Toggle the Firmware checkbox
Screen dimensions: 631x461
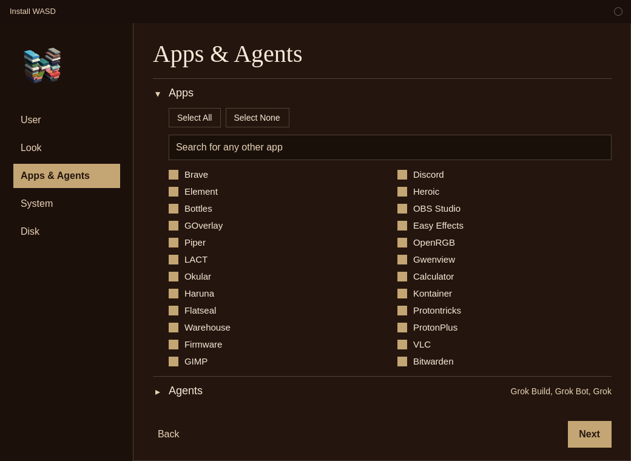pyautogui.click(x=174, y=345)
